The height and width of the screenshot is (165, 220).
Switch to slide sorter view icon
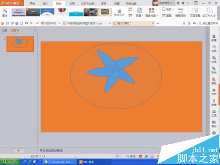click(x=146, y=156)
